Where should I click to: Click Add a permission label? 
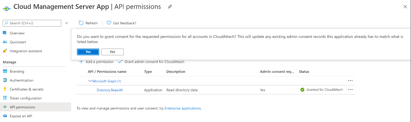pos(99,62)
